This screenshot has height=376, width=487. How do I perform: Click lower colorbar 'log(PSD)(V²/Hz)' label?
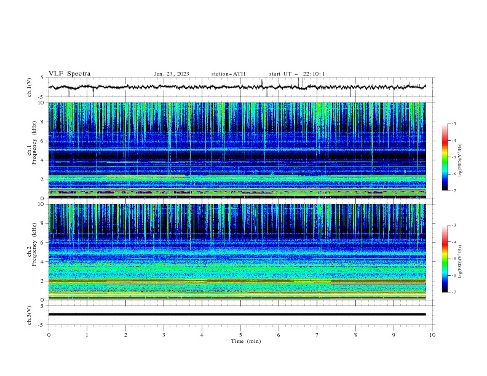click(461, 262)
